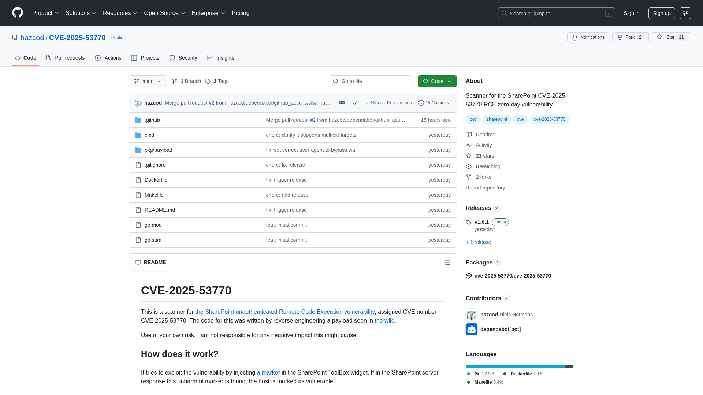703x395 pixels.
Task: Open 'a marker' link in README
Action: tap(268, 372)
